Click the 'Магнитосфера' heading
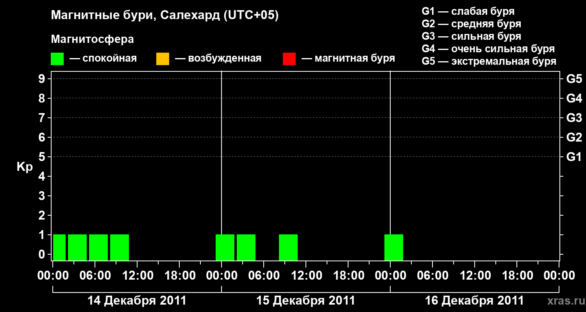 click(x=92, y=39)
